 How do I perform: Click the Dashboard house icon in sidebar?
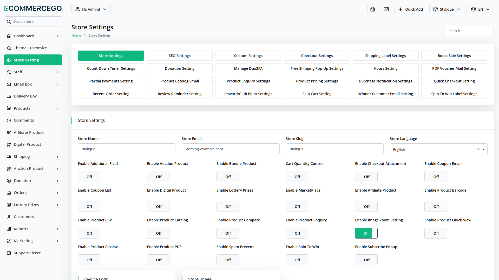9,36
